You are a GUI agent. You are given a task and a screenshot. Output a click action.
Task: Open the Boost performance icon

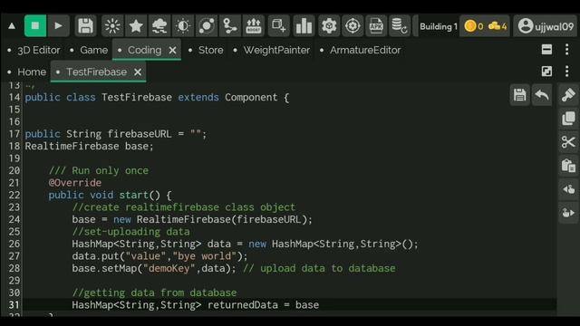point(254,26)
